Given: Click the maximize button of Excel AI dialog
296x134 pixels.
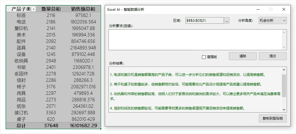Looking at the screenshot, I should 271,9.
